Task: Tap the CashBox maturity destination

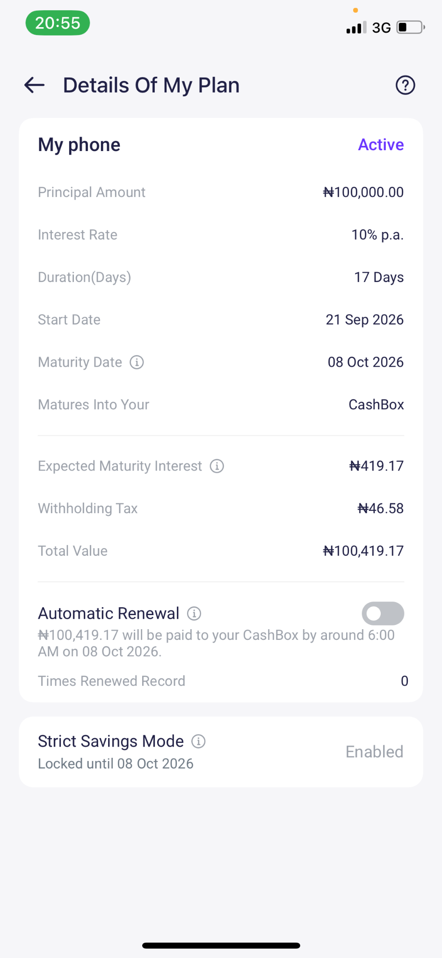Action: coord(376,405)
